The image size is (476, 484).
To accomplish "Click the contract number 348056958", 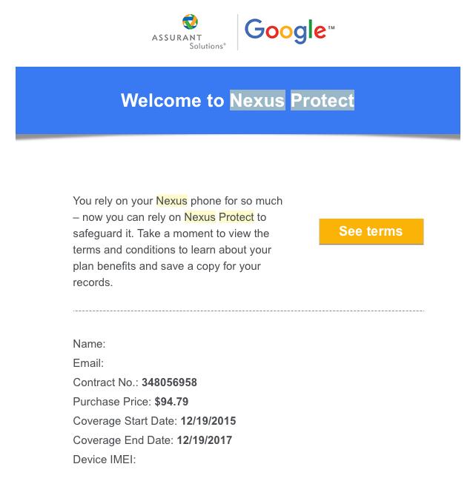I will (x=169, y=382).
